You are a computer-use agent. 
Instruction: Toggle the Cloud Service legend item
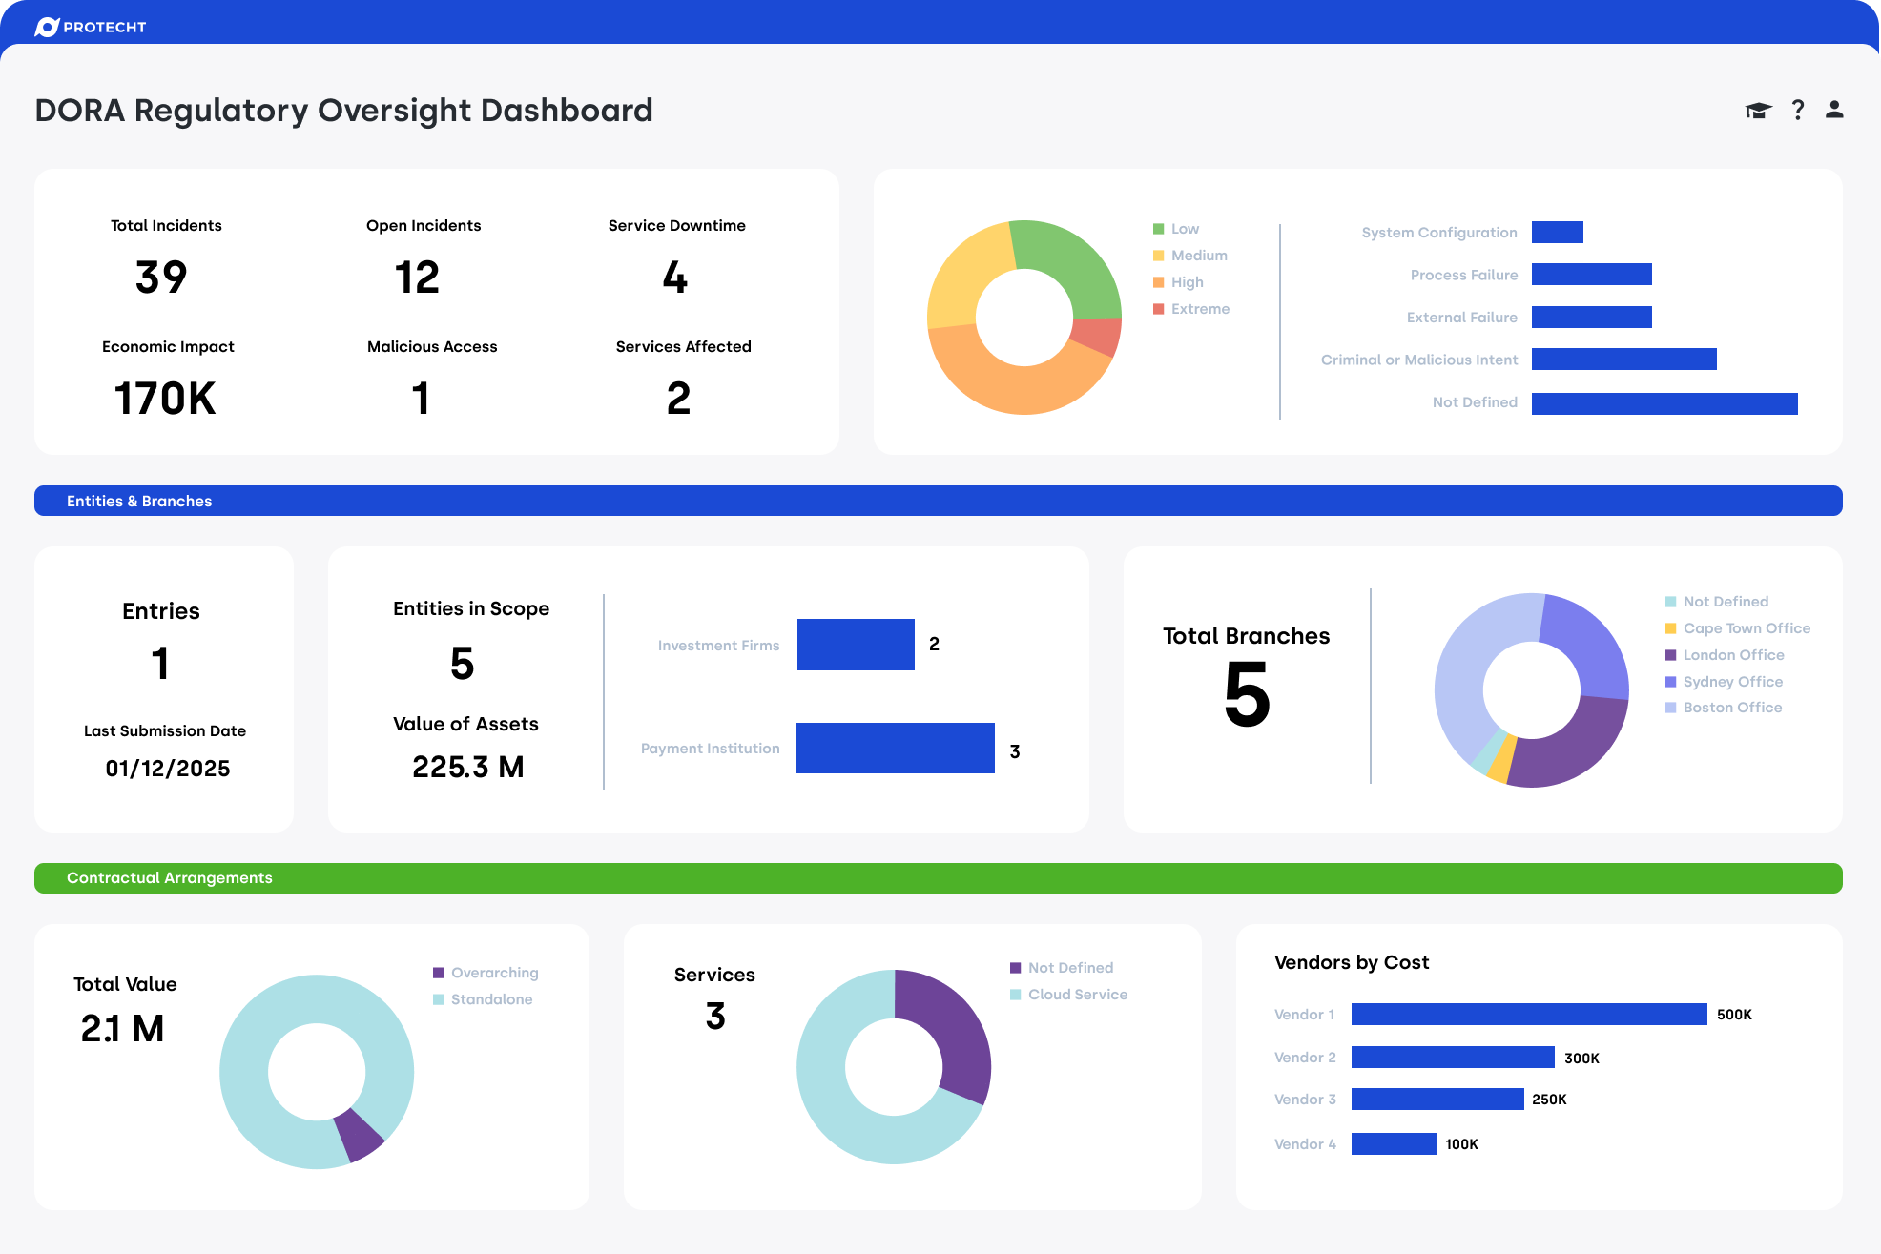pyautogui.click(x=1077, y=995)
